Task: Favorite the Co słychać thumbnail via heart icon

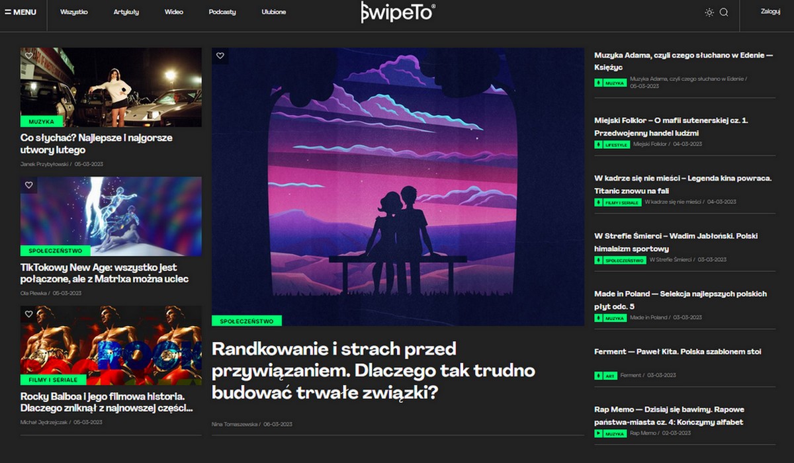Action: coord(28,56)
